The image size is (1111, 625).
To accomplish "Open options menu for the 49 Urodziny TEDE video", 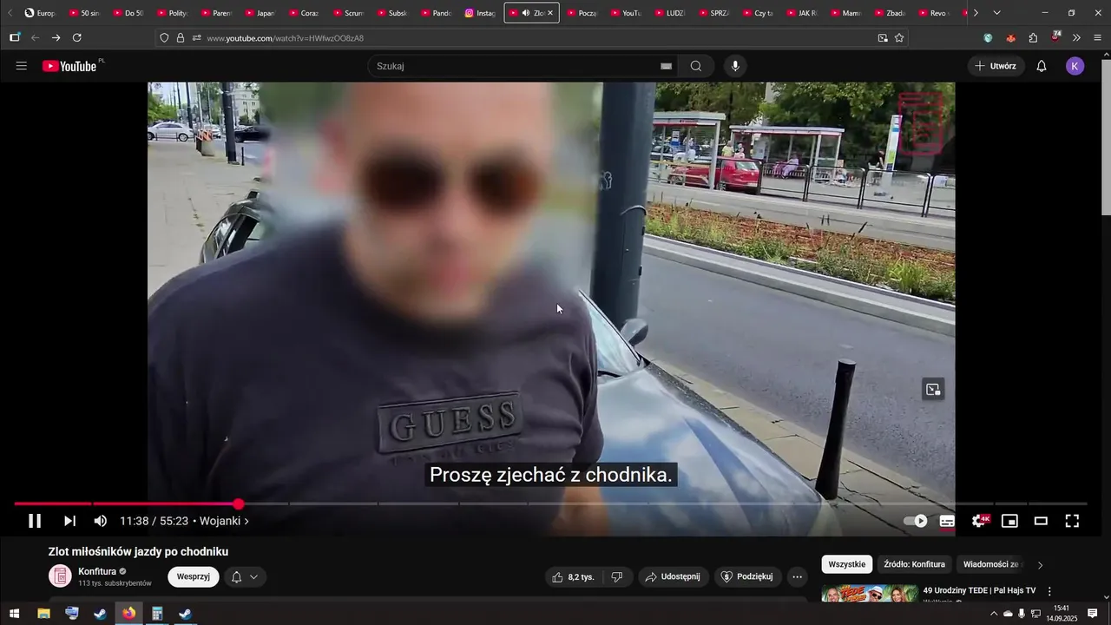I will coord(1049,591).
